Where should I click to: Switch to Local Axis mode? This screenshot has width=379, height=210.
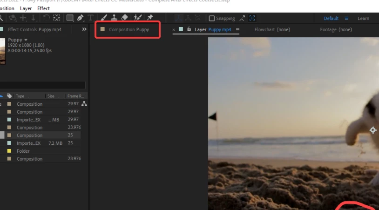(x=179, y=18)
